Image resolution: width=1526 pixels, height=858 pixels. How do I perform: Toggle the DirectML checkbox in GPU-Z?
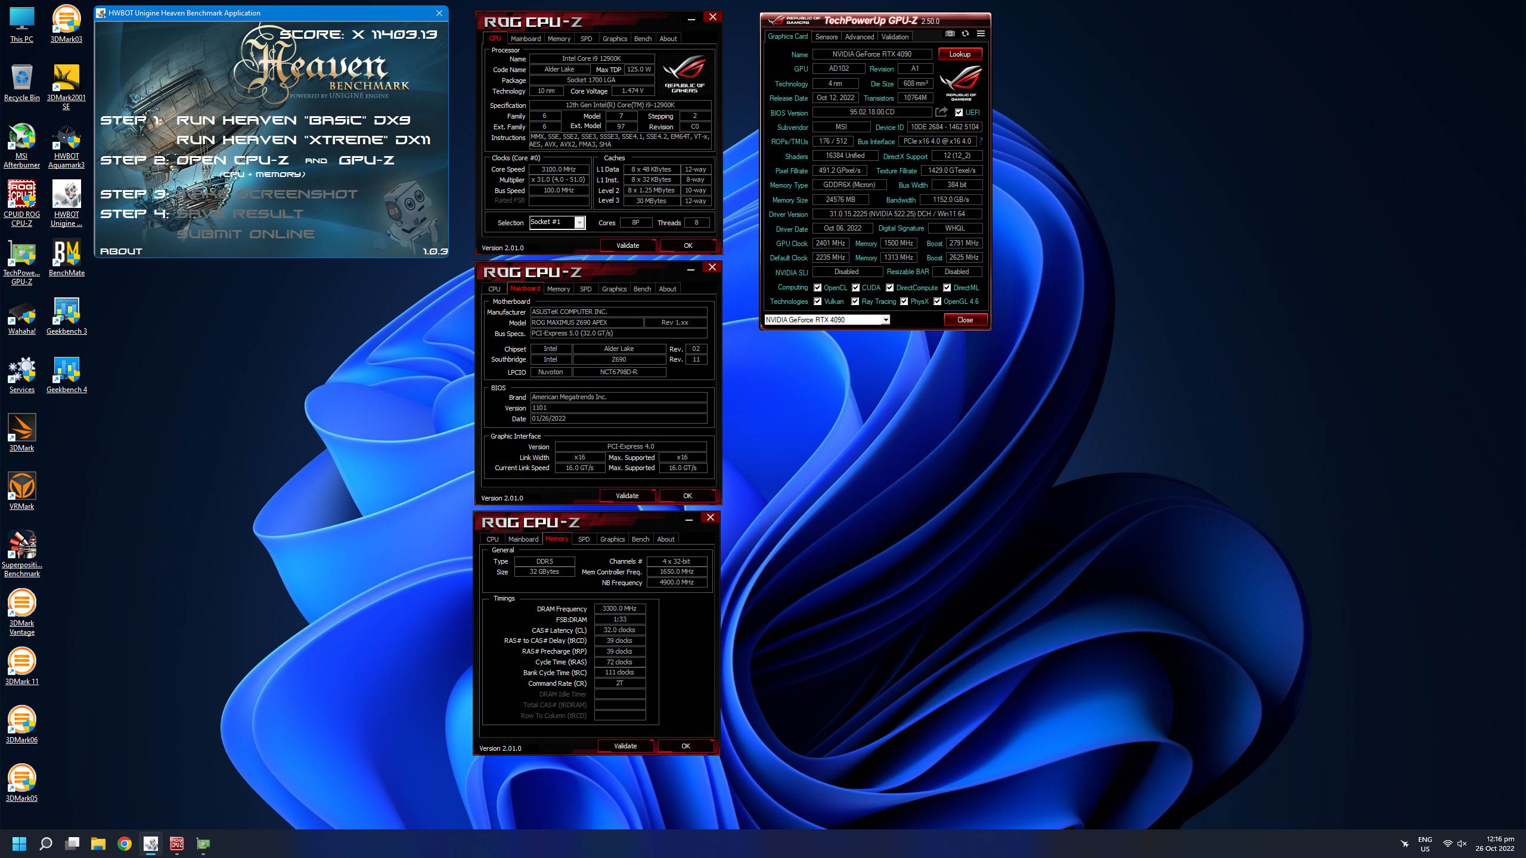click(x=947, y=288)
